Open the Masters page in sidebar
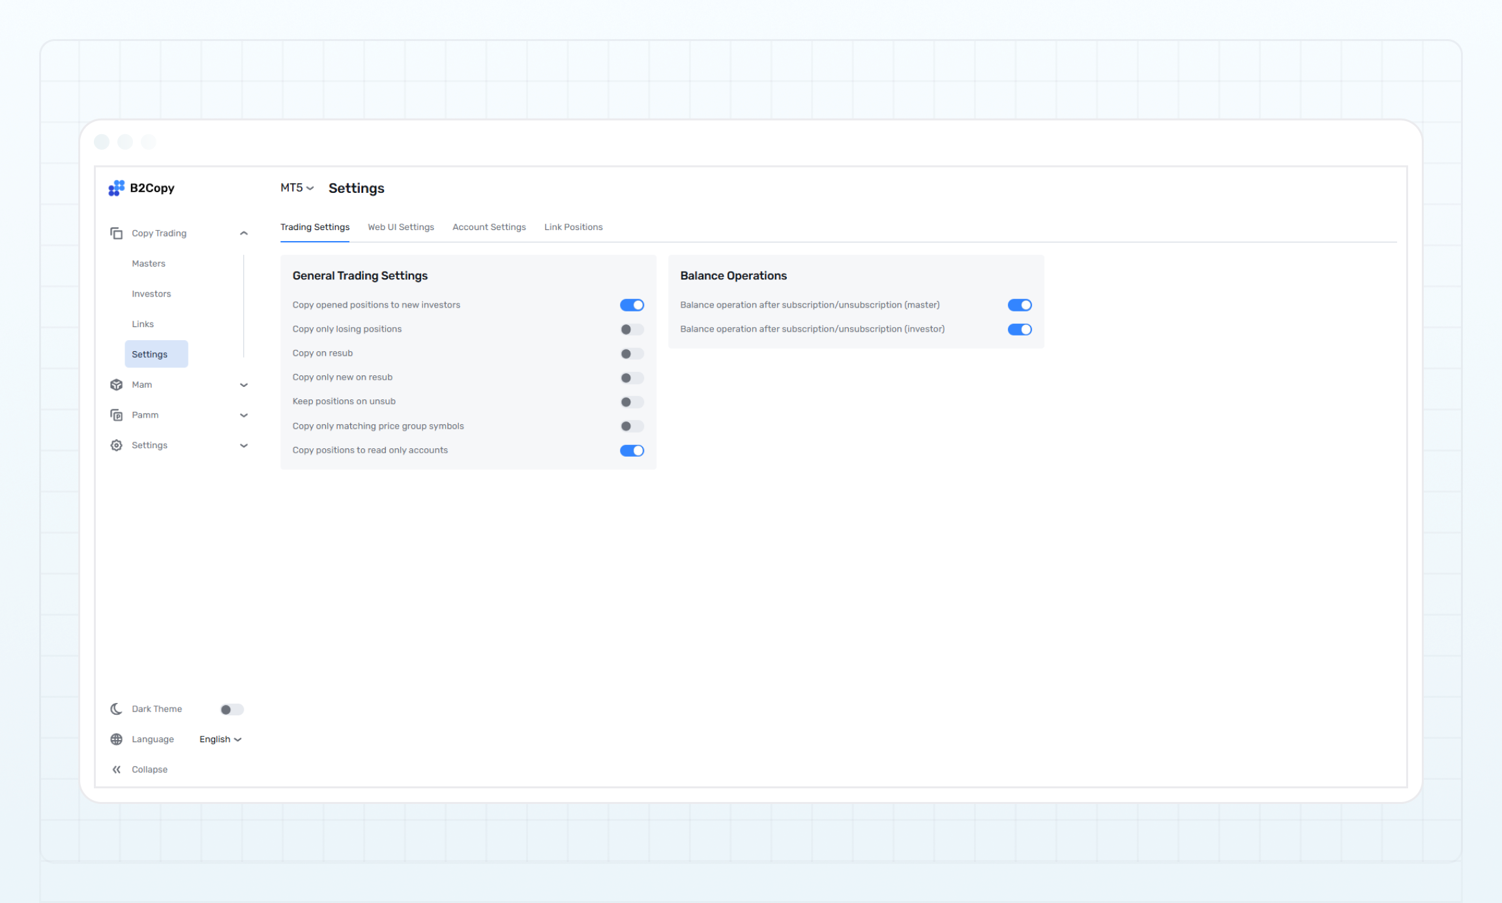This screenshot has height=903, width=1502. 149,263
